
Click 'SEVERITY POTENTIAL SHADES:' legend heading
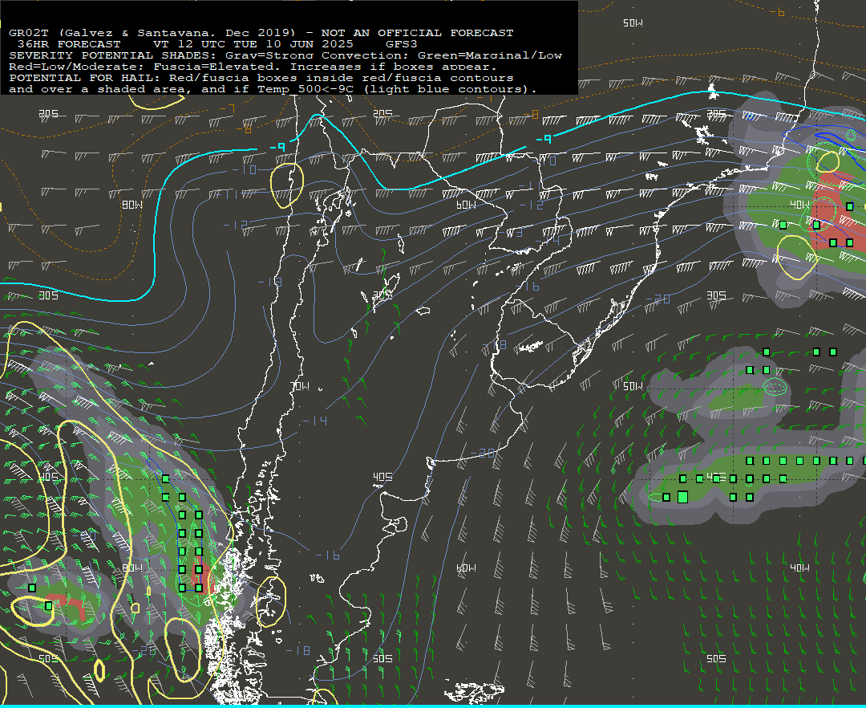(x=113, y=55)
